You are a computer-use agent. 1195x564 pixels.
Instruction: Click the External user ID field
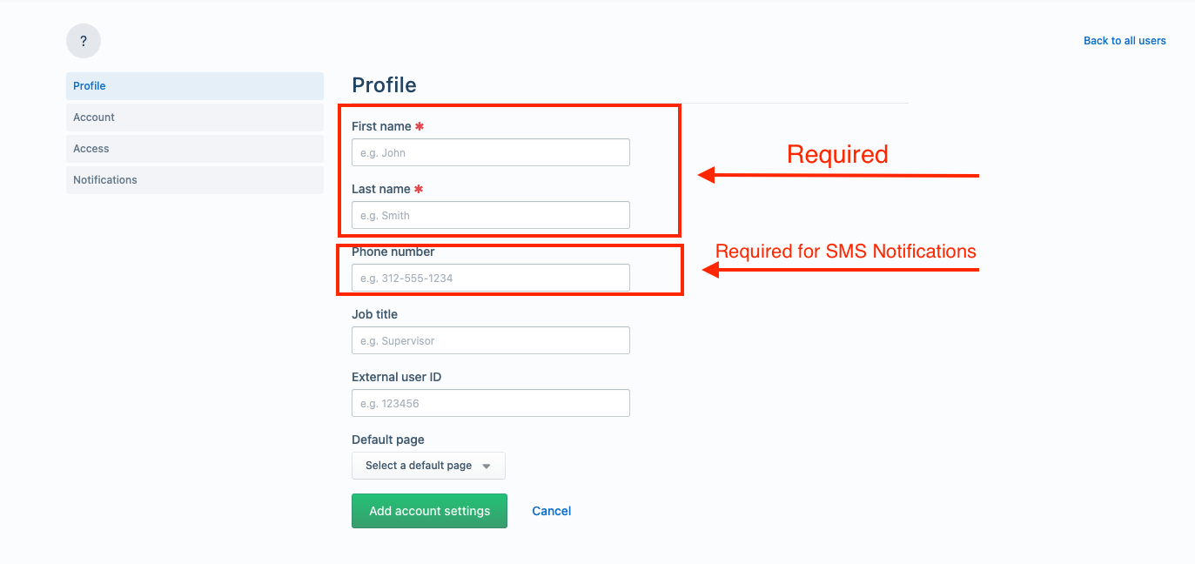[491, 403]
